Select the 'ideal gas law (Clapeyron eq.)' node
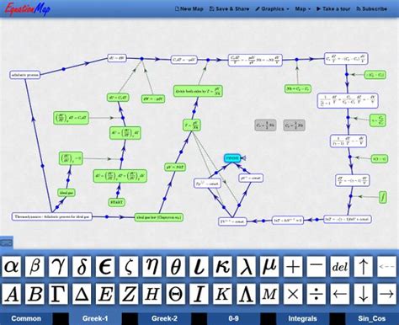This screenshot has width=399, height=325. coord(159,217)
